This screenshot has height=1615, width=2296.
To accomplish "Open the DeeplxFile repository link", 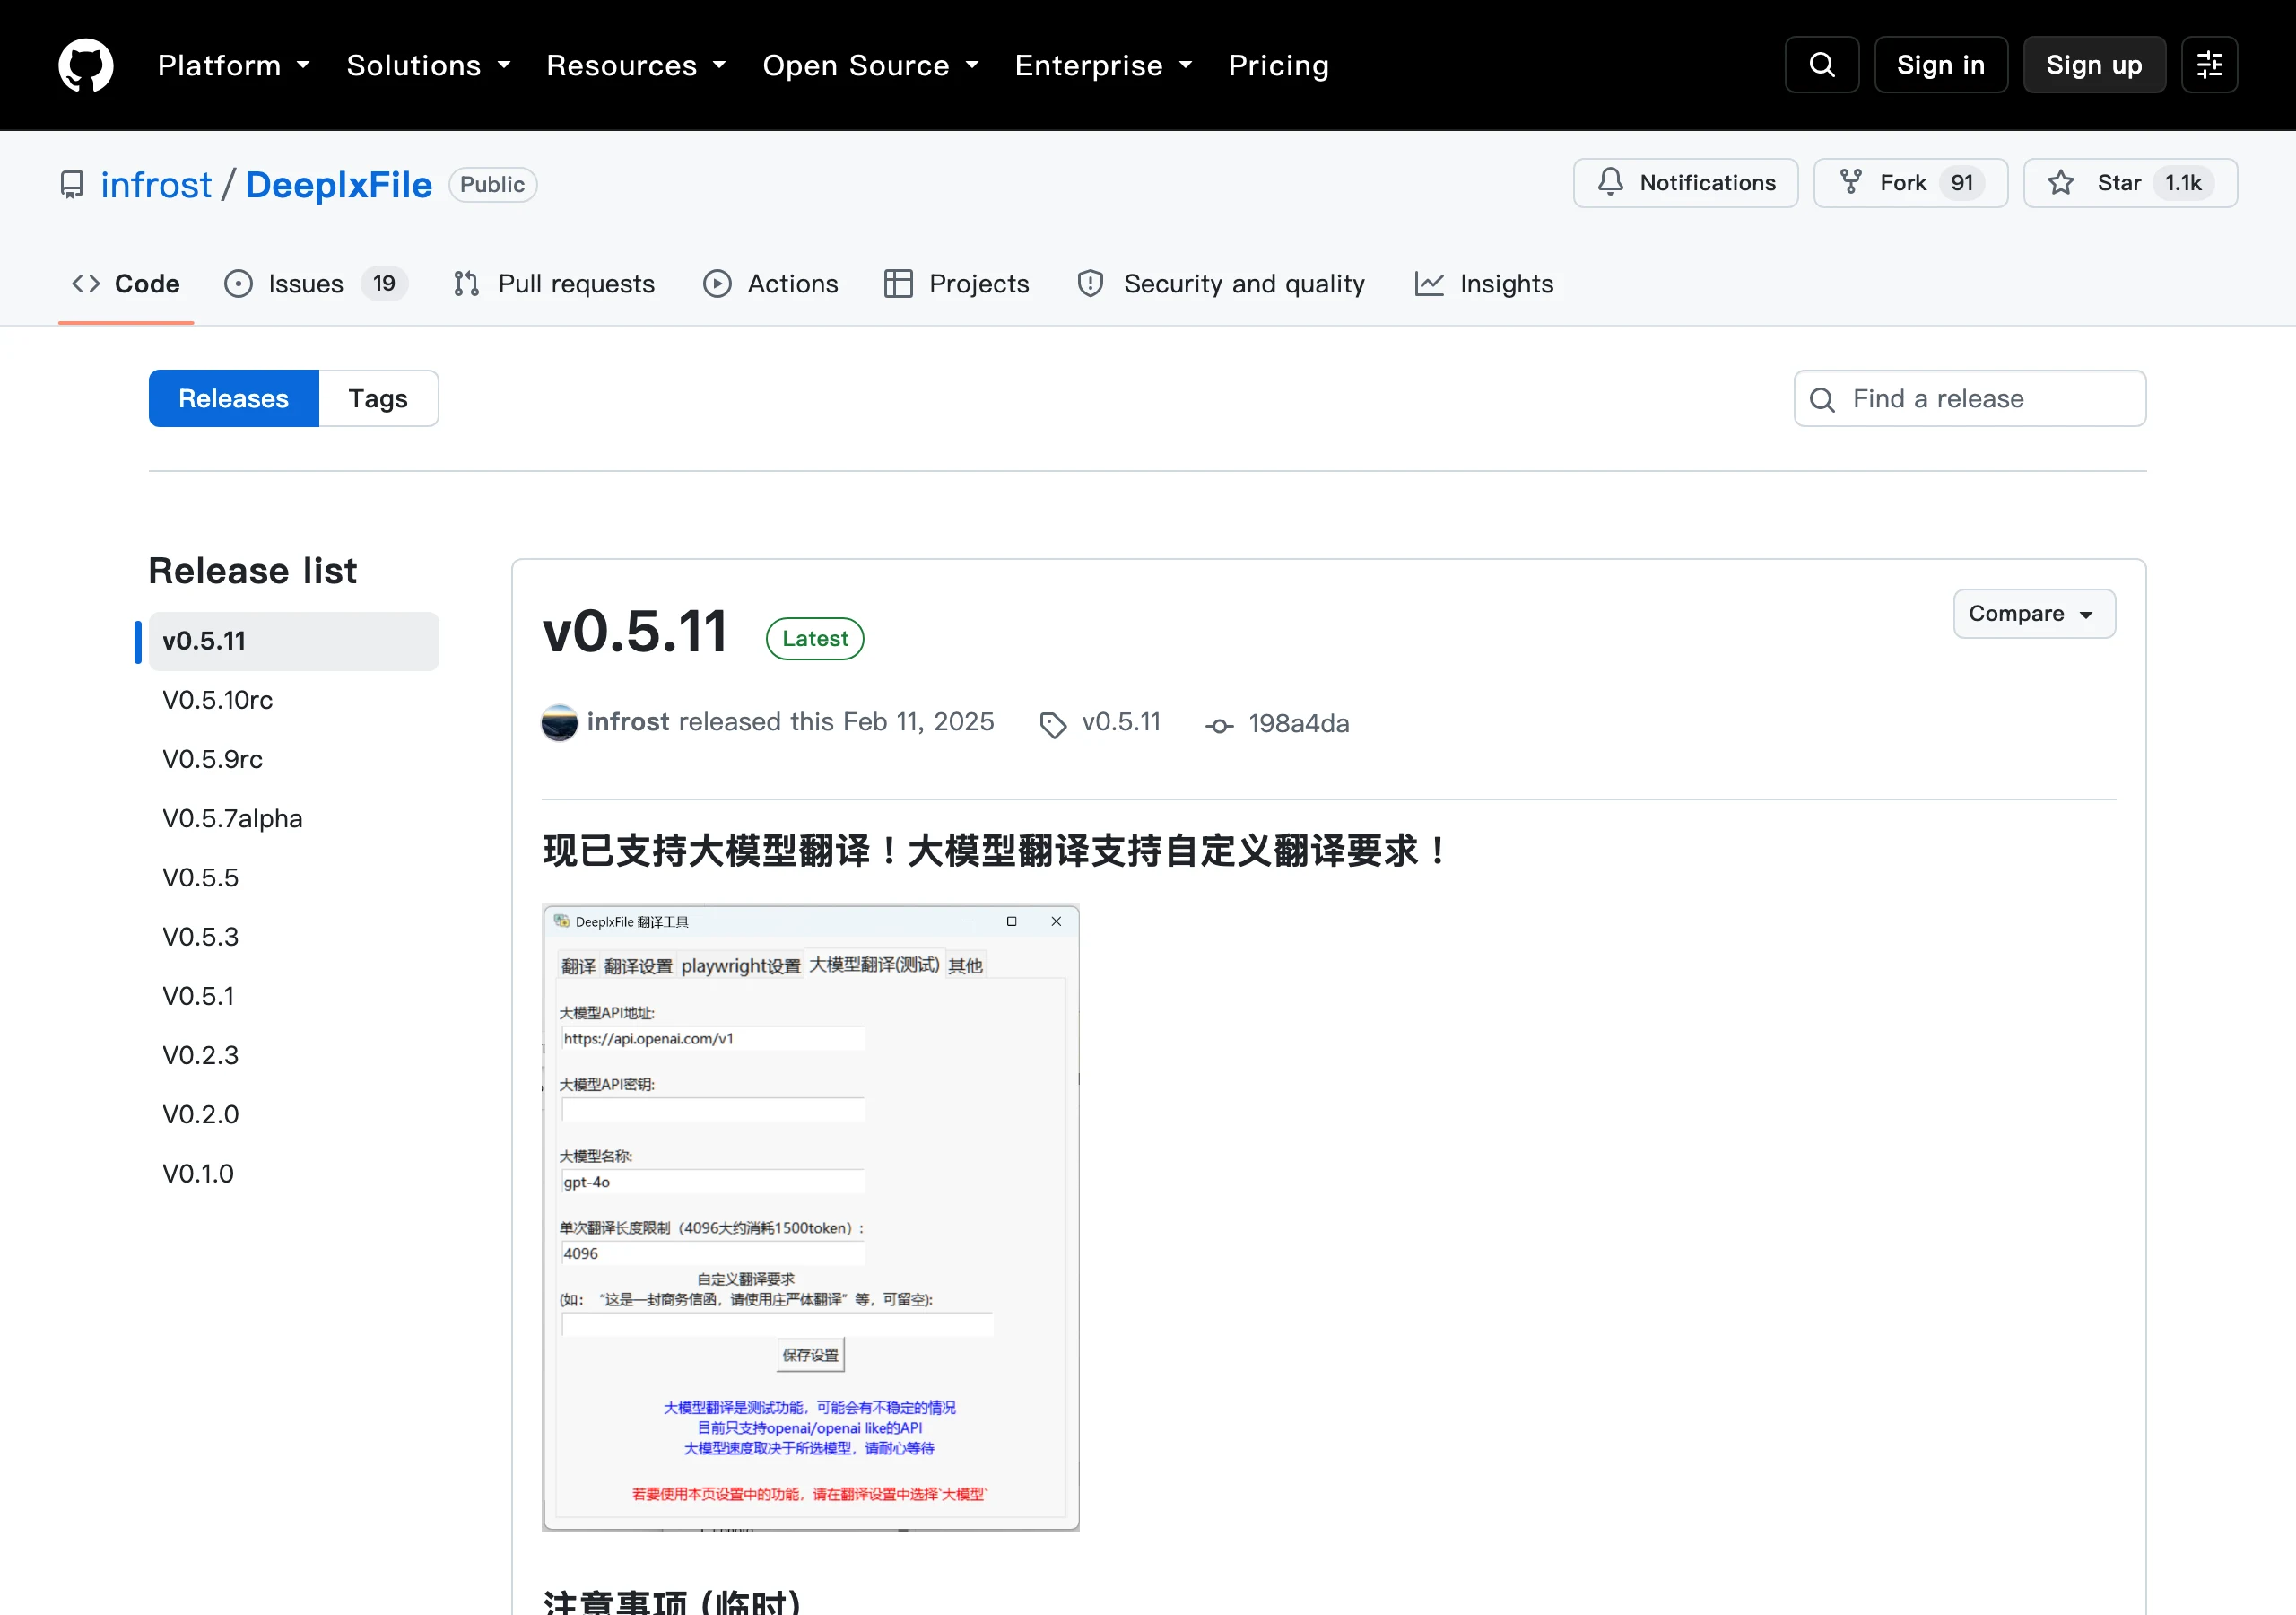I will pos(338,185).
